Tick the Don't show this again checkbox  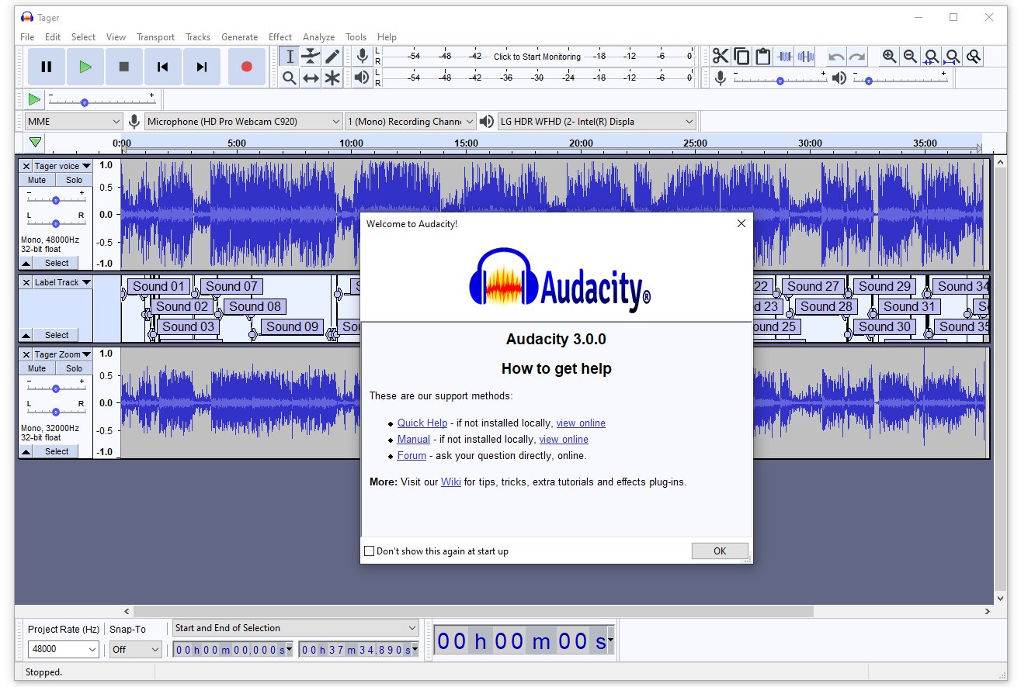tap(370, 551)
